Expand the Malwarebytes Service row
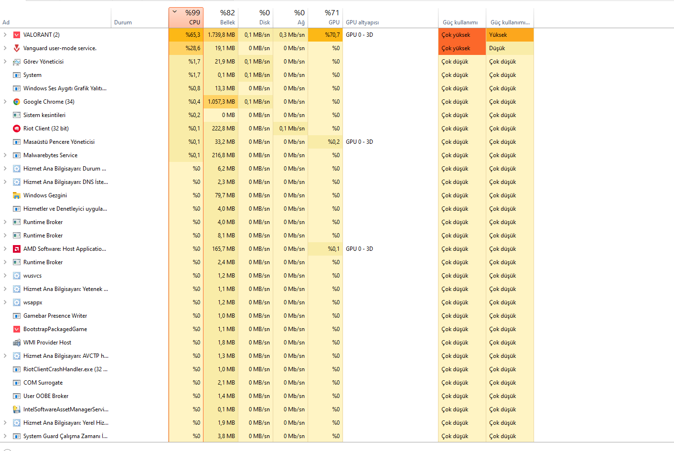Image resolution: width=674 pixels, height=451 pixels. (x=5, y=155)
